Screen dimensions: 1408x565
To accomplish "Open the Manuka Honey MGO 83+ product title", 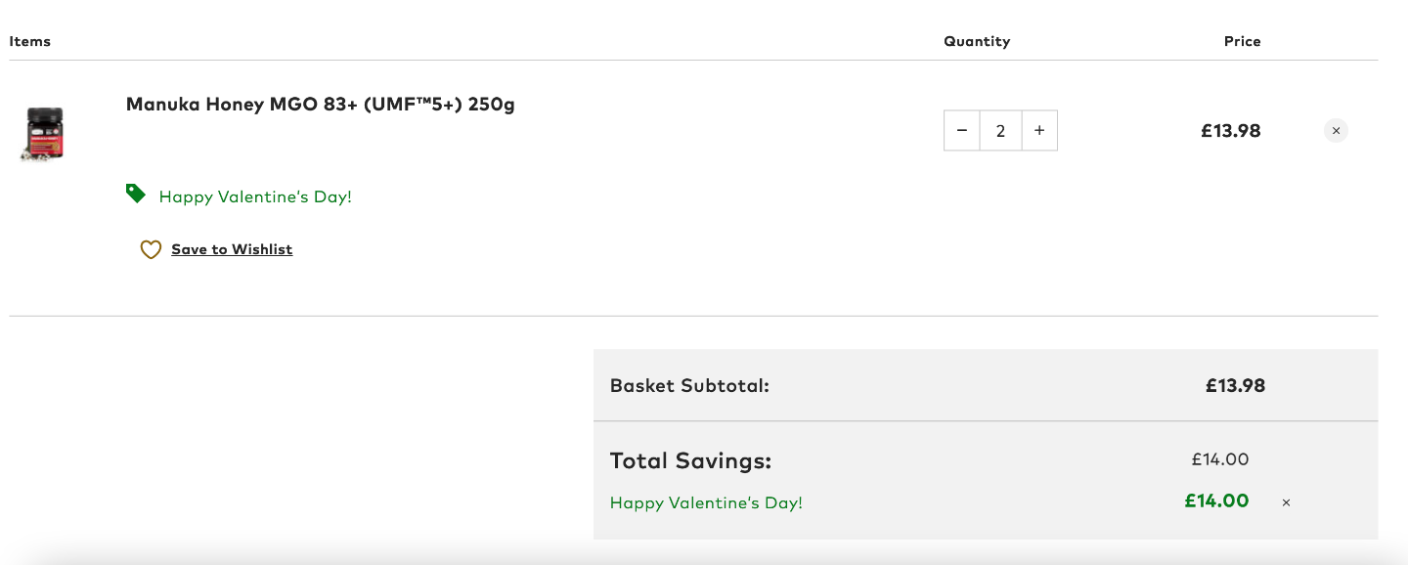I will click(321, 104).
